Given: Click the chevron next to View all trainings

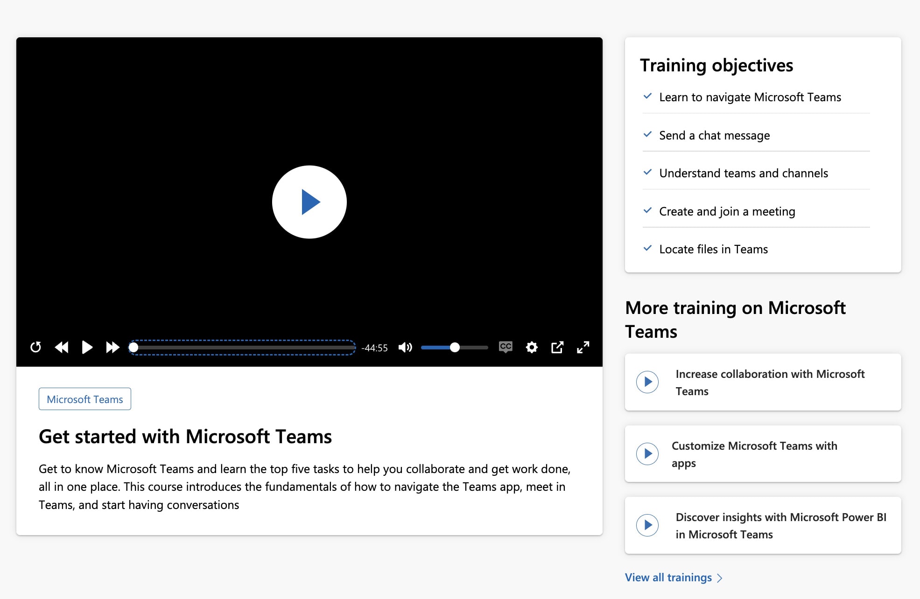Looking at the screenshot, I should 719,578.
